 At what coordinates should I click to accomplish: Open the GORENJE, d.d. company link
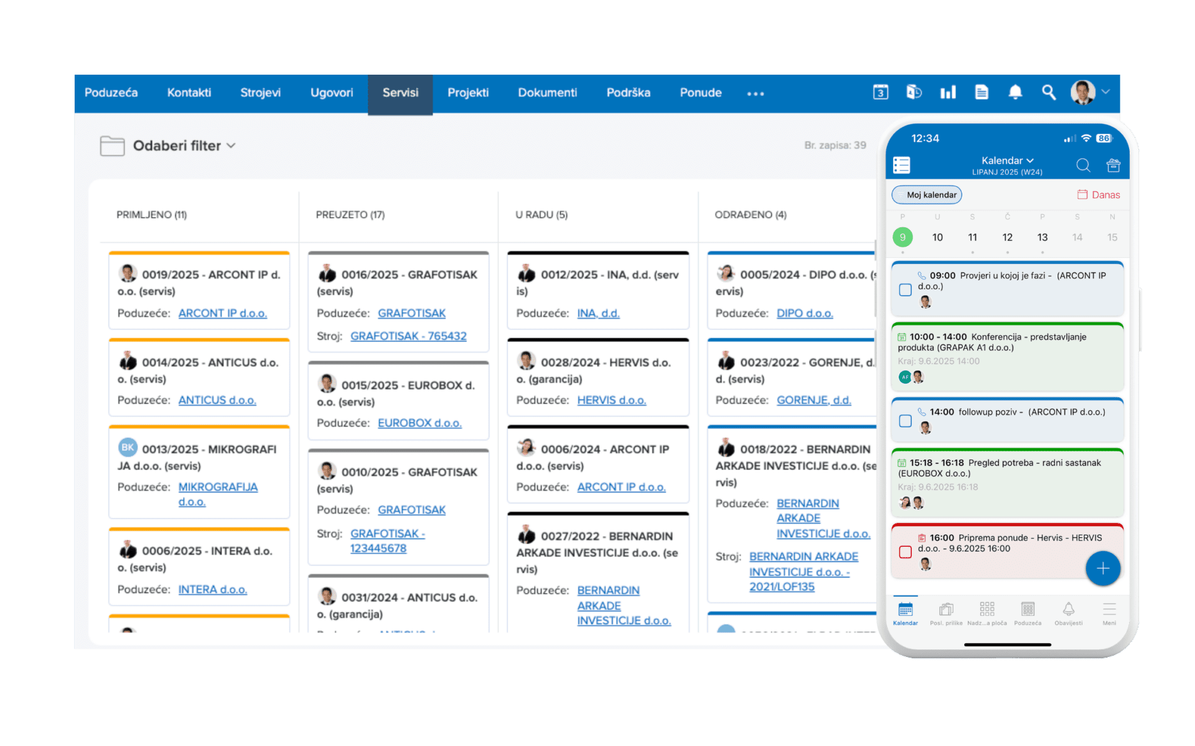[x=813, y=400]
